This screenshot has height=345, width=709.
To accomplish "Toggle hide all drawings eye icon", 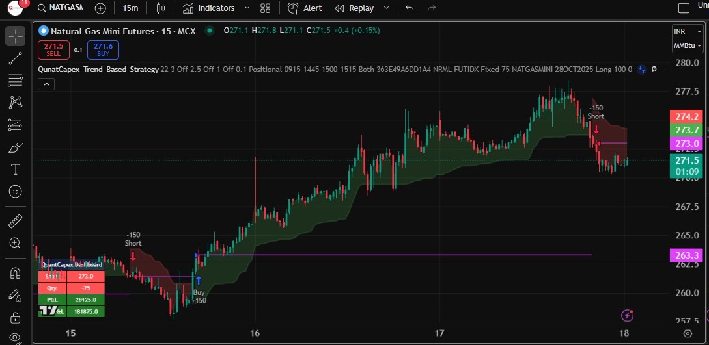I will 16,337.
